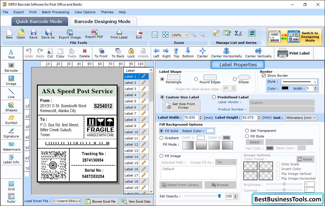325x206 pixels.
Task: Open the Symbol tool
Action: (x=11, y=120)
